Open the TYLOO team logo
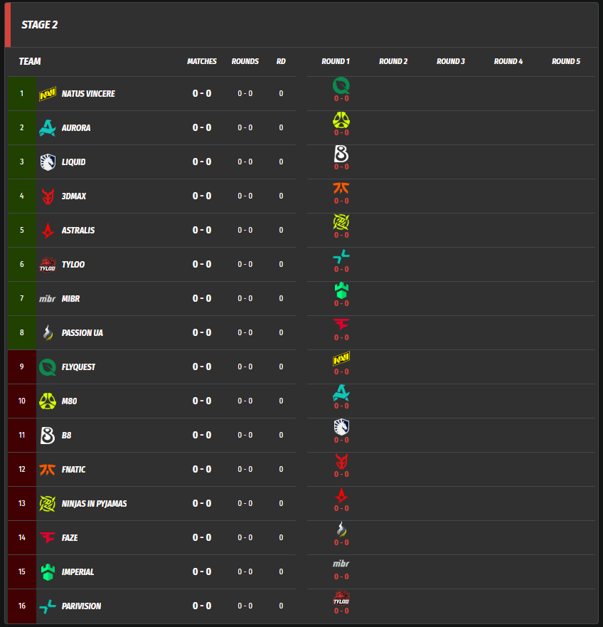Screen dimensions: 603x627 click(48, 265)
